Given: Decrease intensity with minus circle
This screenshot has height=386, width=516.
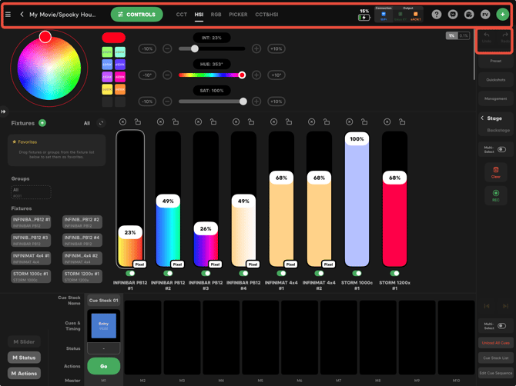Looking at the screenshot, I should tap(167, 49).
